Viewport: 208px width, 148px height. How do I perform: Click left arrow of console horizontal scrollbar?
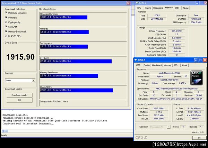(3, 131)
